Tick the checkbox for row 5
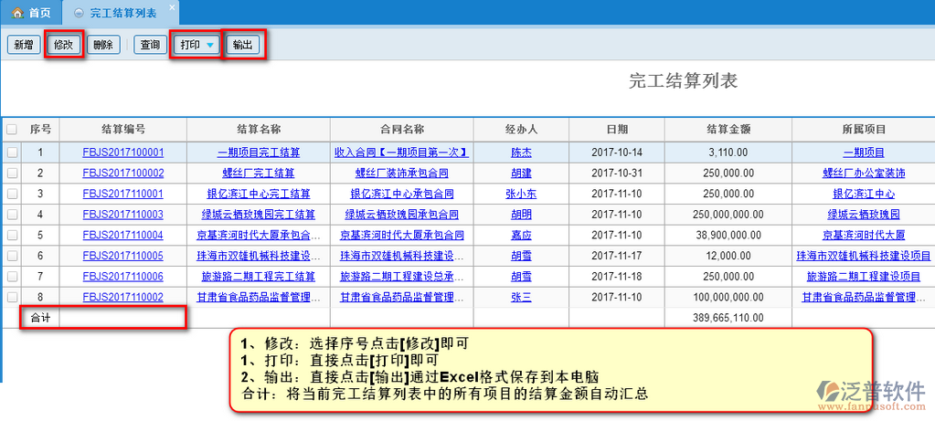935x421 pixels. tap(12, 235)
